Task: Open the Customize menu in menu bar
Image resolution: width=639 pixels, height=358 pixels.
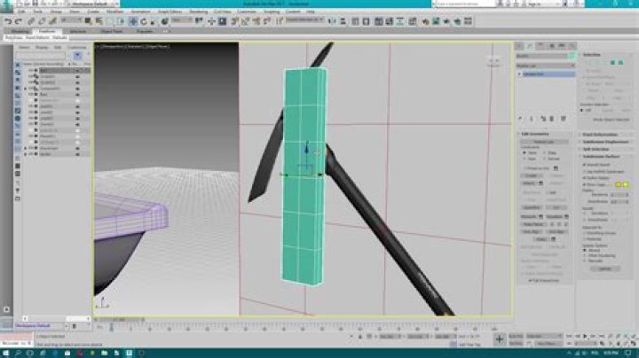Action: 247,12
